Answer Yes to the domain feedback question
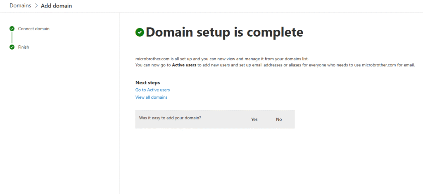 pyautogui.click(x=254, y=119)
